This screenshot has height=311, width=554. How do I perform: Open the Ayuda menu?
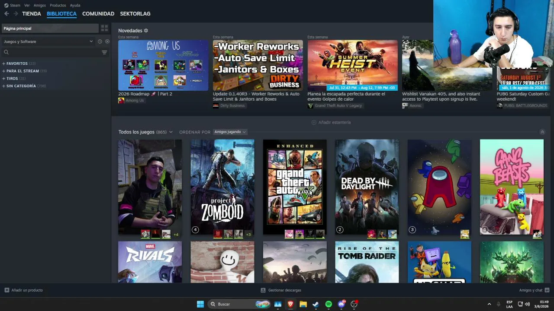(x=75, y=6)
